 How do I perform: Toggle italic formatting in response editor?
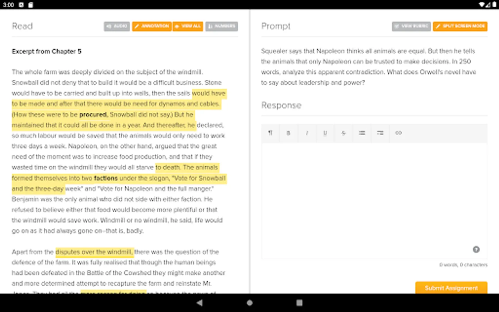coord(307,133)
